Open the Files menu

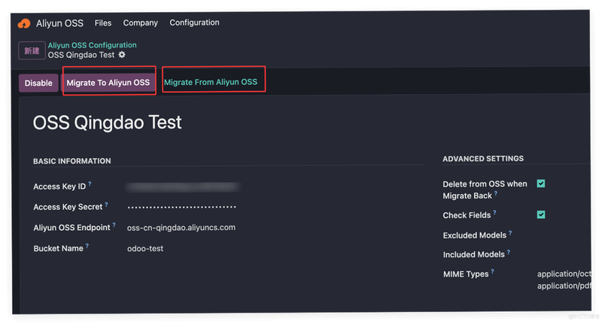click(x=103, y=23)
